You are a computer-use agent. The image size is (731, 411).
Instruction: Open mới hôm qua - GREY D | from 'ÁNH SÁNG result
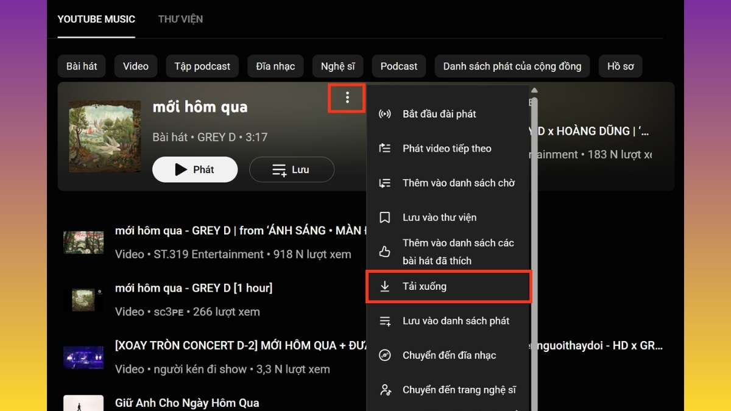click(x=241, y=231)
